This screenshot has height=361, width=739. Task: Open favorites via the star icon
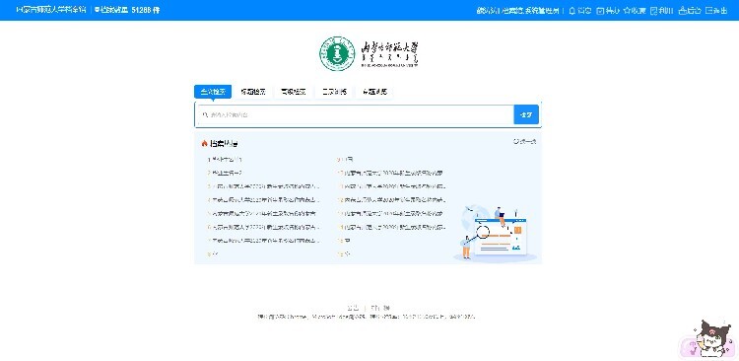[x=627, y=11]
